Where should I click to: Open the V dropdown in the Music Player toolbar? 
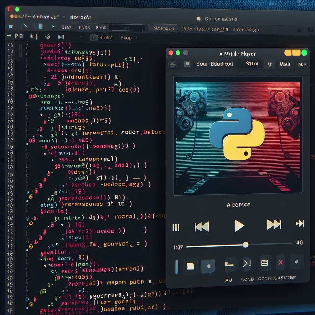click(269, 65)
